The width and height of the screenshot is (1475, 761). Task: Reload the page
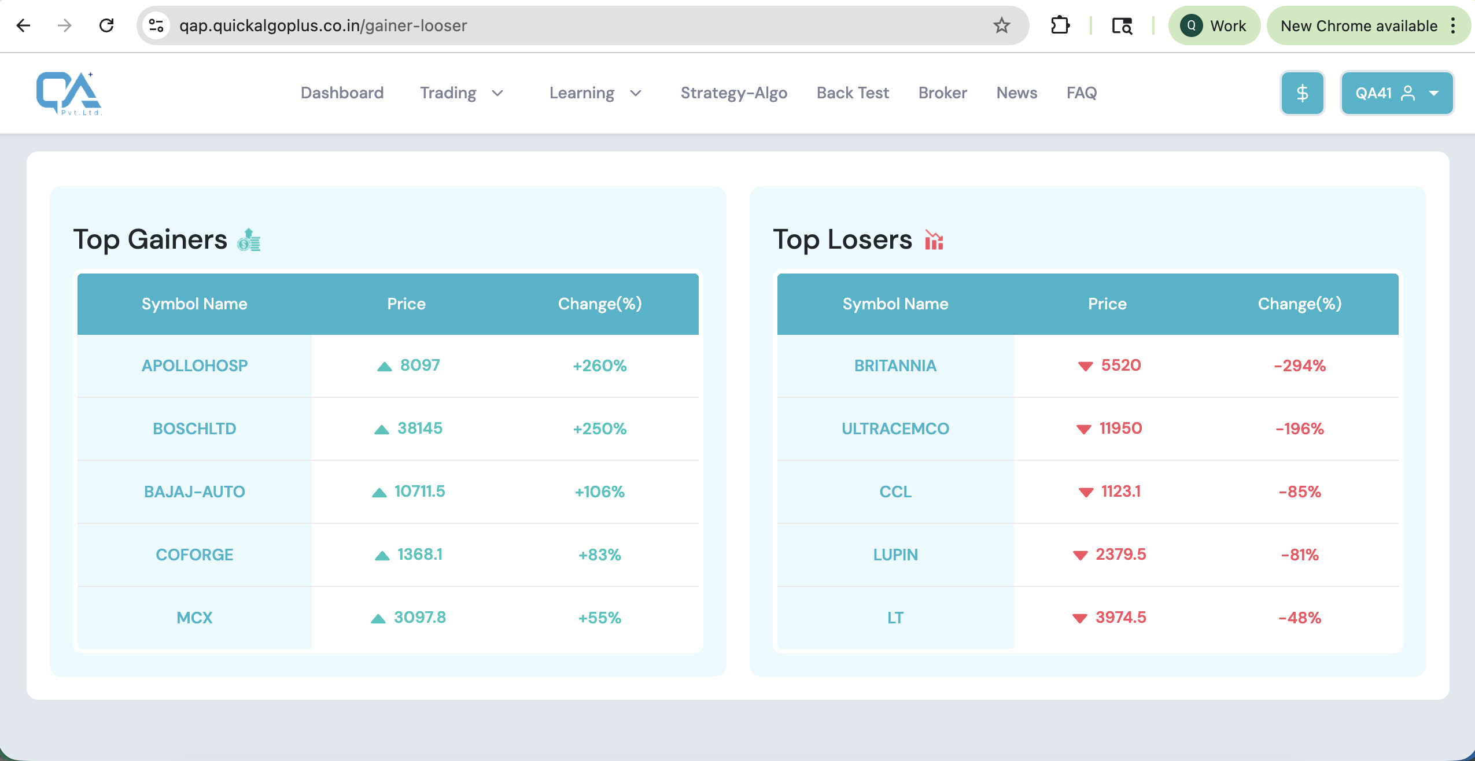(106, 25)
